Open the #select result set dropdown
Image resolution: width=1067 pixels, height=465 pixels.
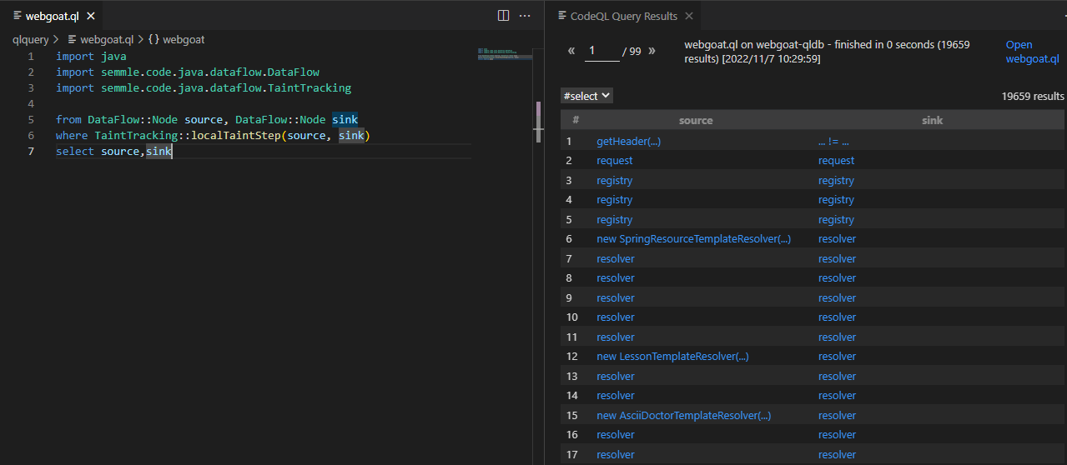tap(587, 96)
